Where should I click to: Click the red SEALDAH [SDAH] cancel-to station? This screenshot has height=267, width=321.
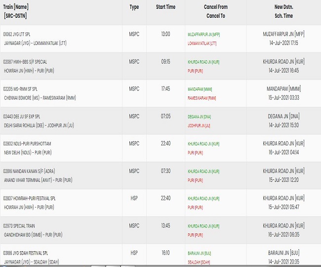click(x=199, y=262)
